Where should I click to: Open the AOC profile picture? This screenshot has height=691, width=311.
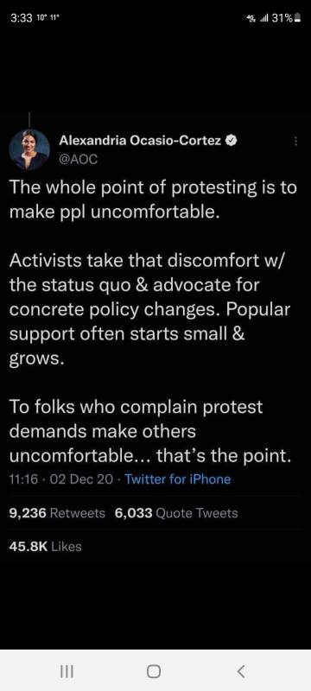[29, 149]
